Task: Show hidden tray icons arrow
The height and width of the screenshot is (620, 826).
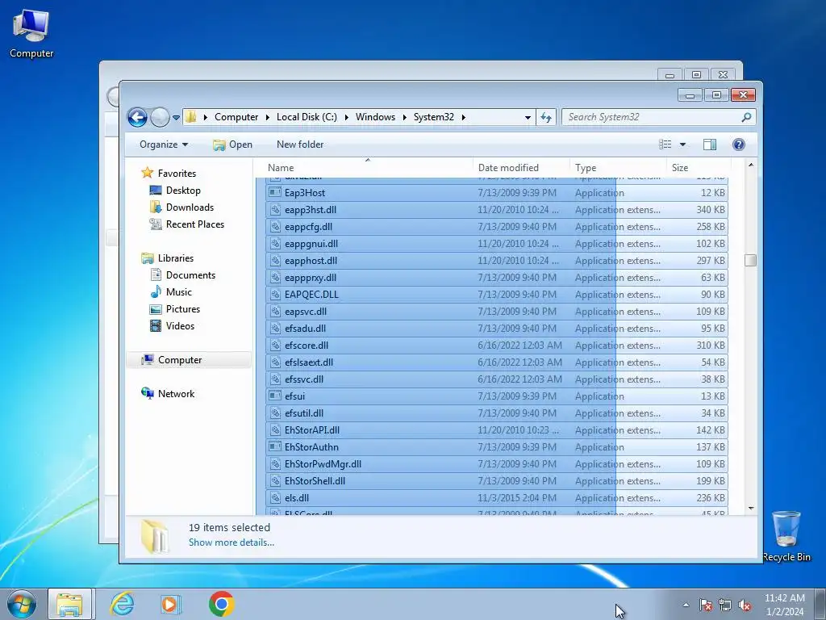Action: pyautogui.click(x=686, y=605)
